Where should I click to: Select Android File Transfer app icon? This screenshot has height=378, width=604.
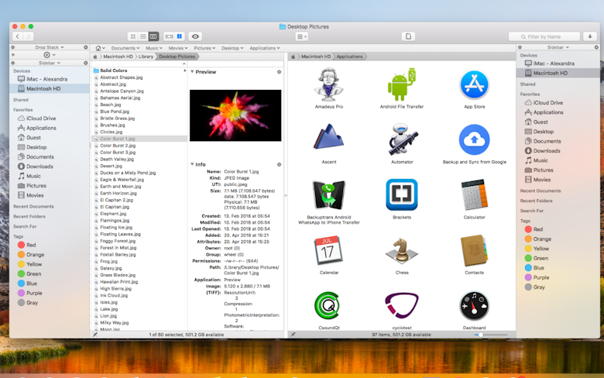point(402,84)
